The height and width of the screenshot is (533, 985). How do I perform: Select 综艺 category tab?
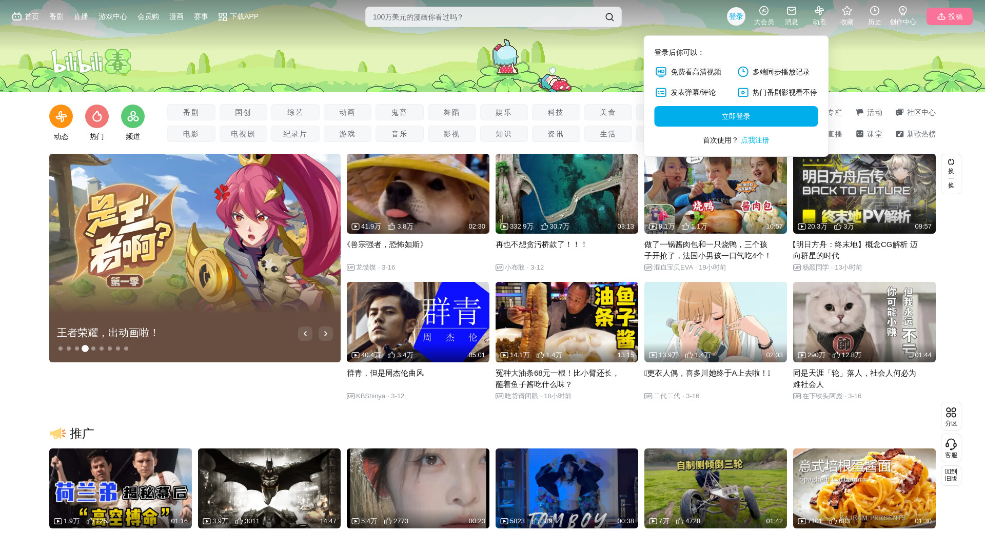(295, 112)
